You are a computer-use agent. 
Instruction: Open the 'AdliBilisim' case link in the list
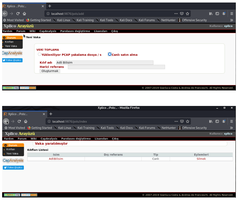[56, 159]
